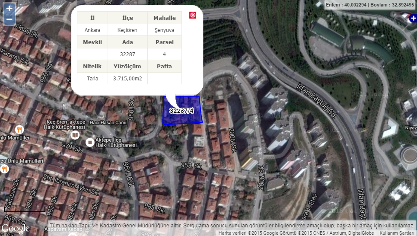Click the 956. Cd. street label
This screenshot has width=417, height=236.
click(46, 73)
